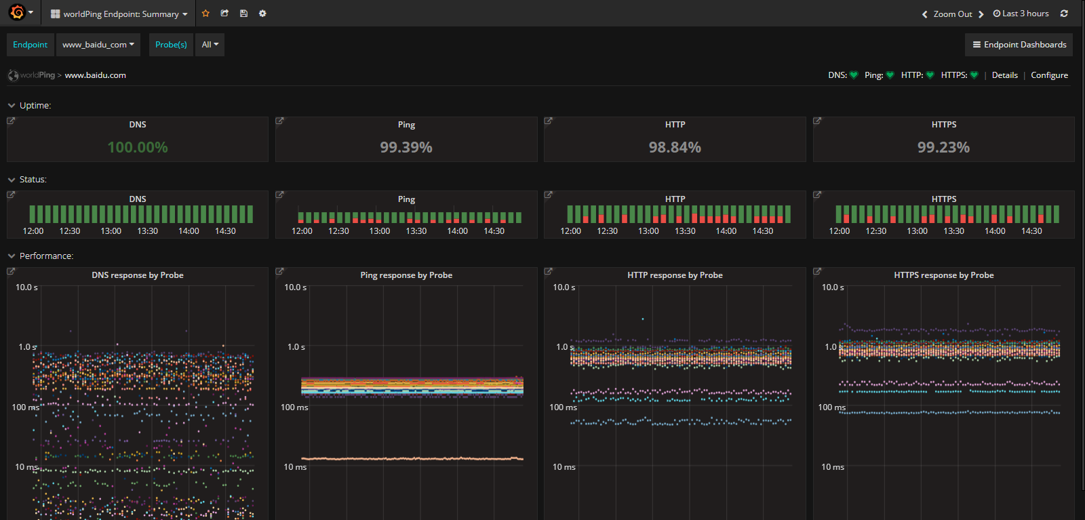Open HTTPS response by Probe title menu
The width and height of the screenshot is (1085, 520).
point(944,275)
